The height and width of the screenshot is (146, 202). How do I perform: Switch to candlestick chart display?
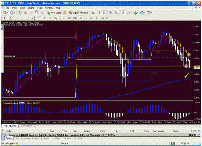(99, 13)
